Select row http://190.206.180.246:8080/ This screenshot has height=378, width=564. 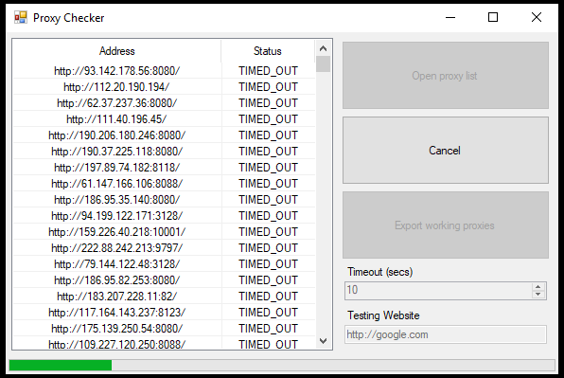point(164,135)
